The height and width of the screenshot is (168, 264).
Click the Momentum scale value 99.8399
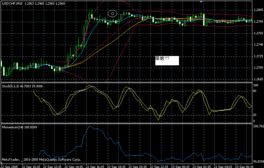pos(258,162)
